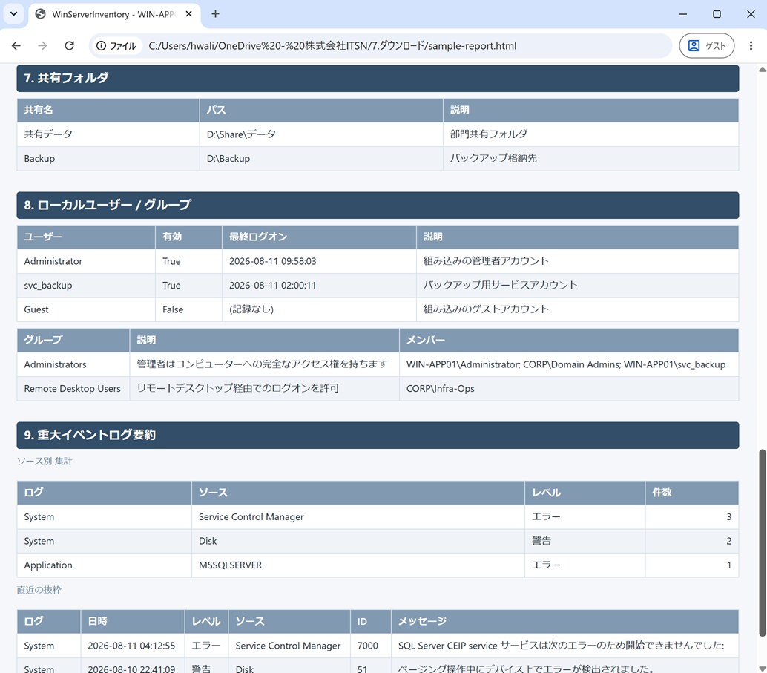The height and width of the screenshot is (673, 767).
Task: Select the Backup share name cell
Action: 108,159
